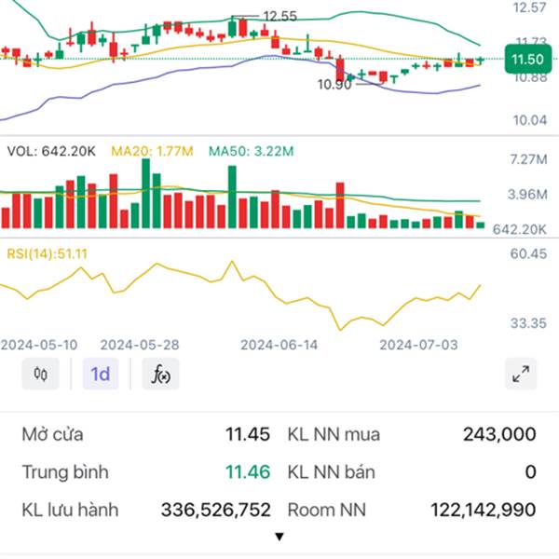Click the 12.55 high price label

[279, 17]
